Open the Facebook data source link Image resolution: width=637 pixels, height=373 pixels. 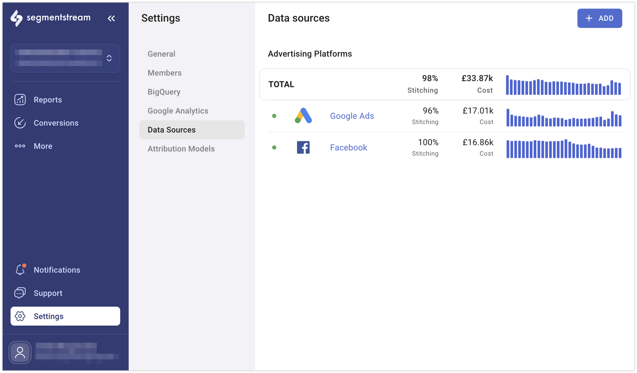pyautogui.click(x=348, y=147)
